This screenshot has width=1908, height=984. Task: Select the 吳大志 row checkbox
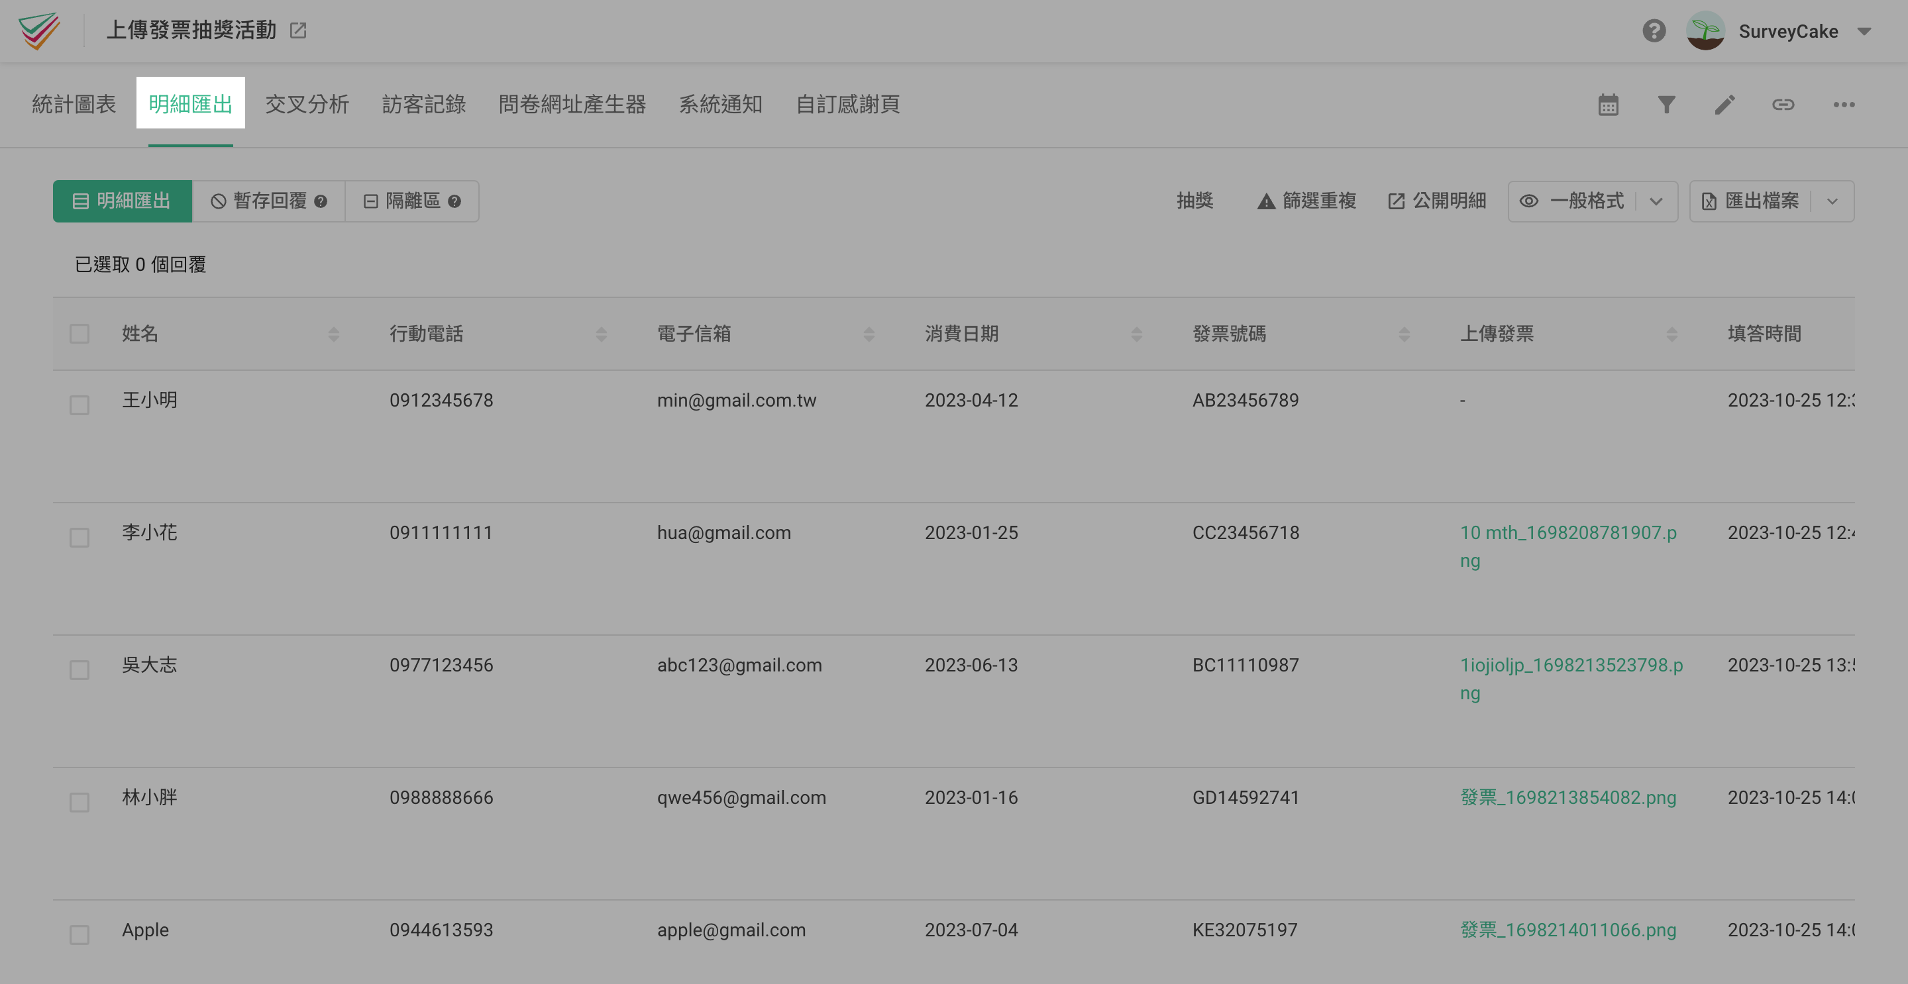click(79, 670)
